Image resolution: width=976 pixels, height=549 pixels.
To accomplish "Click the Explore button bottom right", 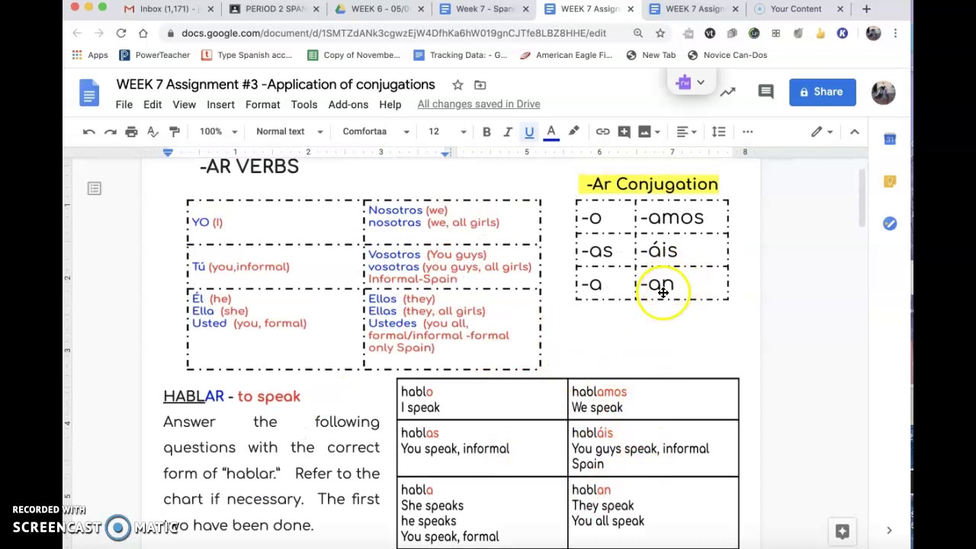I will [842, 531].
